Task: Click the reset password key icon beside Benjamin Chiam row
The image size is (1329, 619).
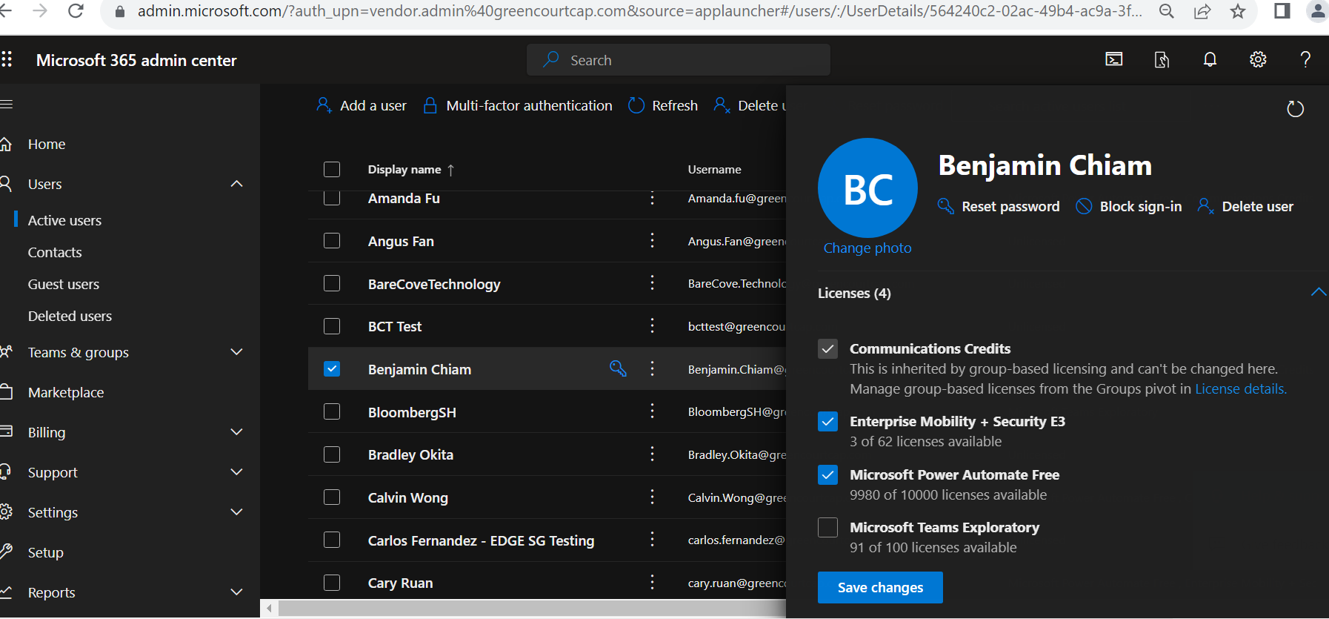Action: point(618,368)
